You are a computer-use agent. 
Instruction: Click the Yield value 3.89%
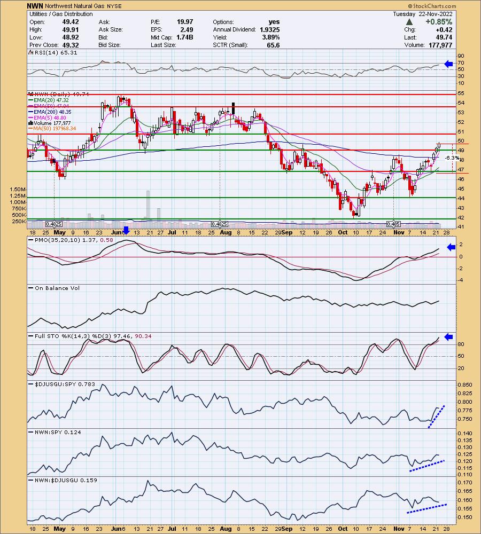point(270,37)
